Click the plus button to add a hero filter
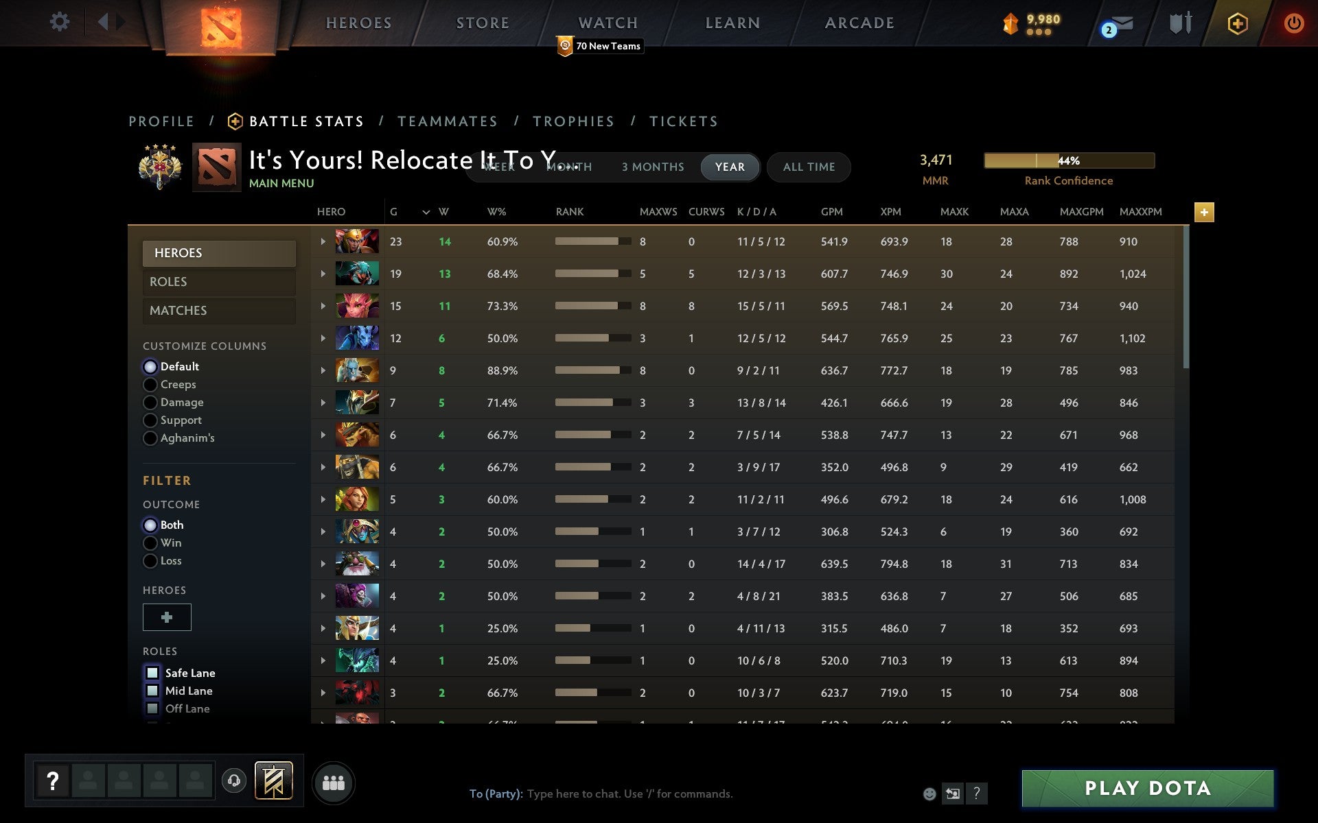 click(167, 617)
